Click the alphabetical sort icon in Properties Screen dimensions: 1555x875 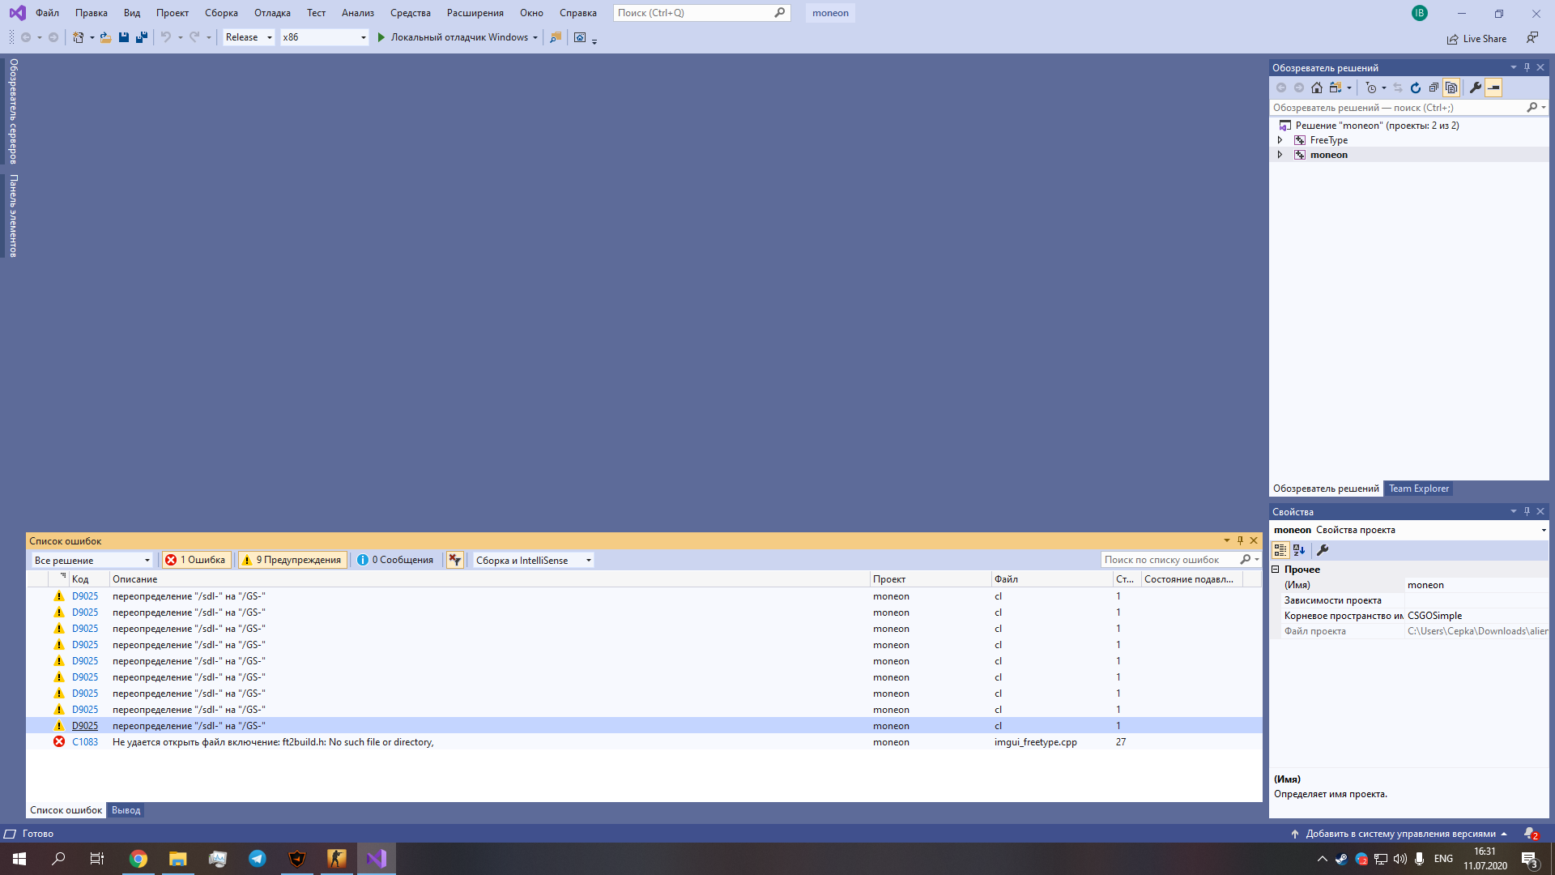[1299, 550]
